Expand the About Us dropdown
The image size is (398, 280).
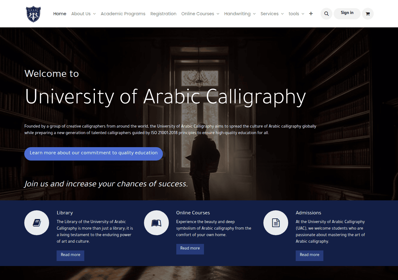(x=83, y=14)
